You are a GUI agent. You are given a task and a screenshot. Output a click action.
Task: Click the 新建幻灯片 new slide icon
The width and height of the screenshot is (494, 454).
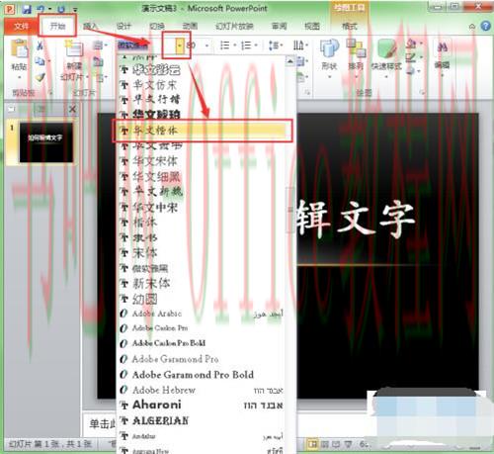[74, 49]
